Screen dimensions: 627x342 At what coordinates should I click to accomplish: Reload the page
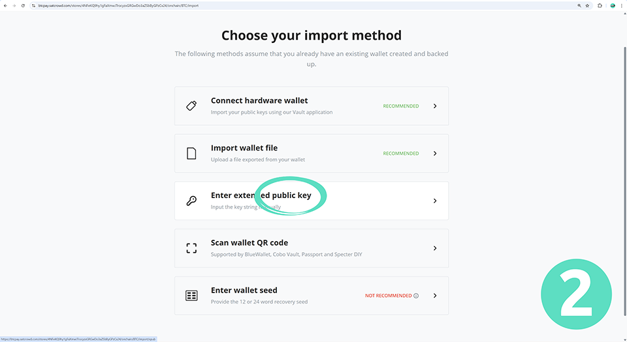click(24, 5)
